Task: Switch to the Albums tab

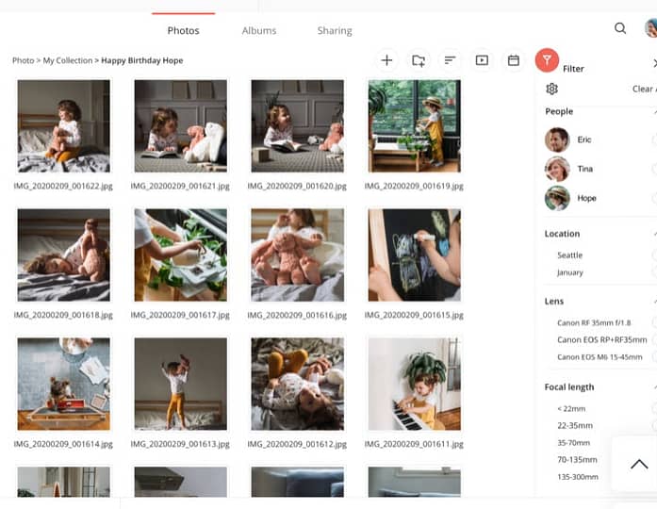Action: pyautogui.click(x=259, y=30)
